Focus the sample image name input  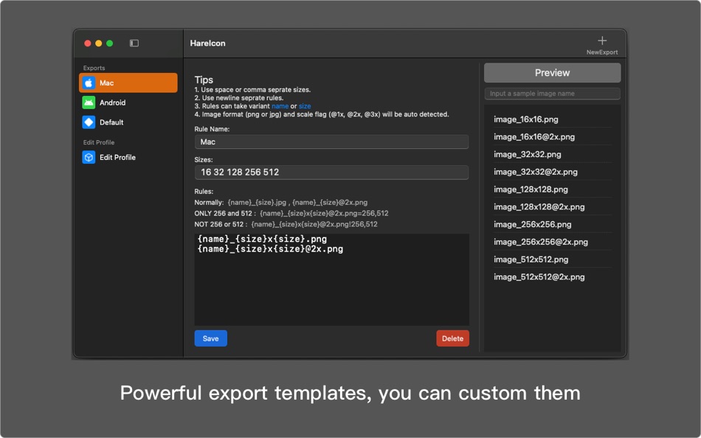click(552, 94)
